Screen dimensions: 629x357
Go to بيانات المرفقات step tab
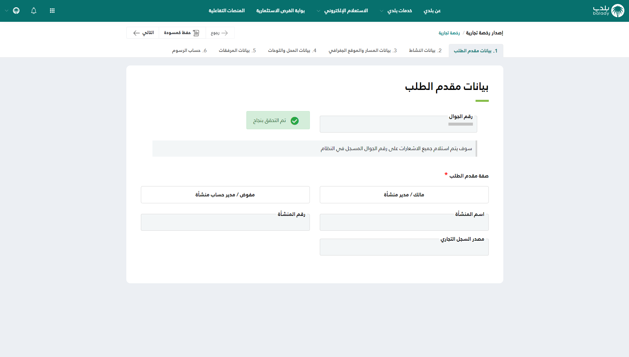[237, 51]
